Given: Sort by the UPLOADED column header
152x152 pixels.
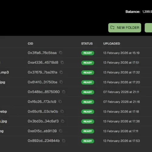Looking at the screenshot, I should coord(112,43).
